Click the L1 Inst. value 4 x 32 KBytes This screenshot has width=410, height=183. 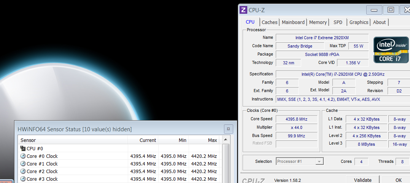pyautogui.click(x=366, y=127)
